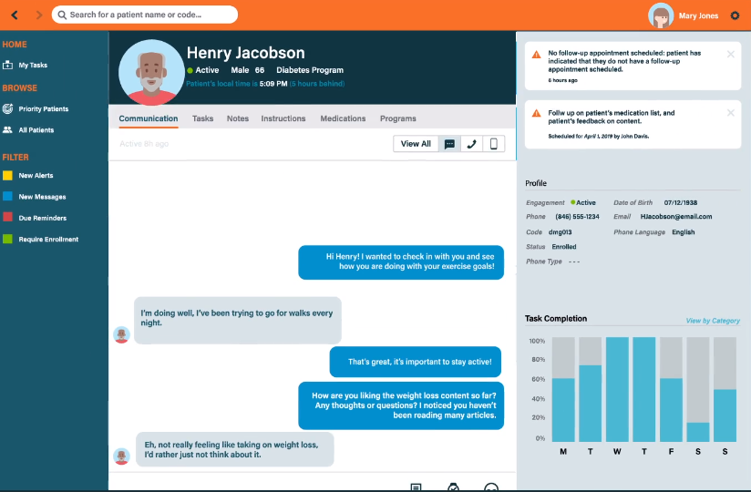Screen dimensions: 751x492
Task: Toggle the Require Enrollment filter
Action: point(8,240)
